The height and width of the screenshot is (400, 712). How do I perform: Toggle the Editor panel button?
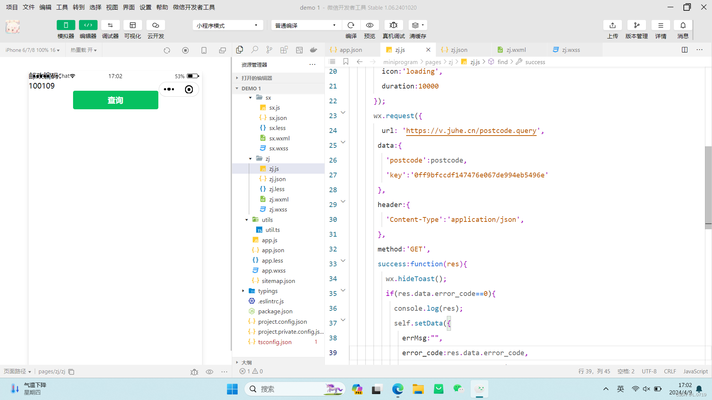(88, 25)
